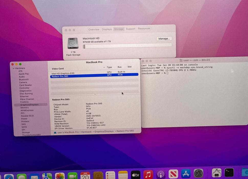Select Ethernet in the sidebar
This screenshot has width=248, height=179.
tap(24, 96)
